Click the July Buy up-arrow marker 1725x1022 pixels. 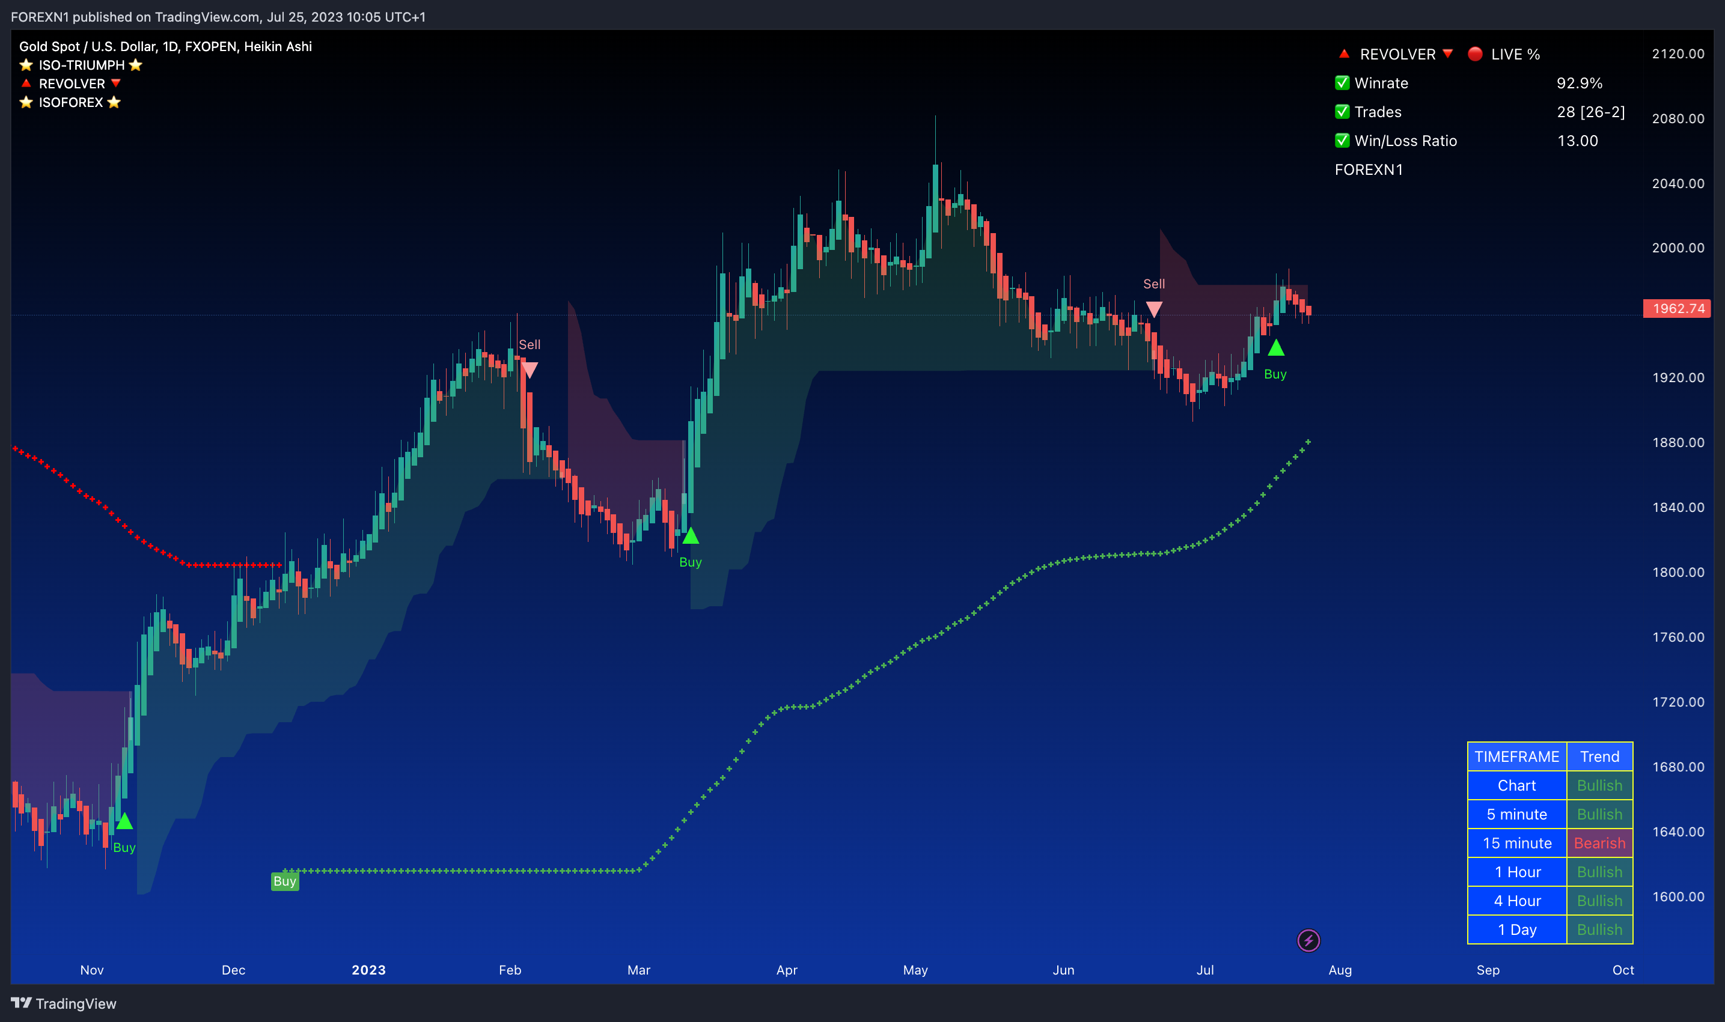pos(1276,347)
